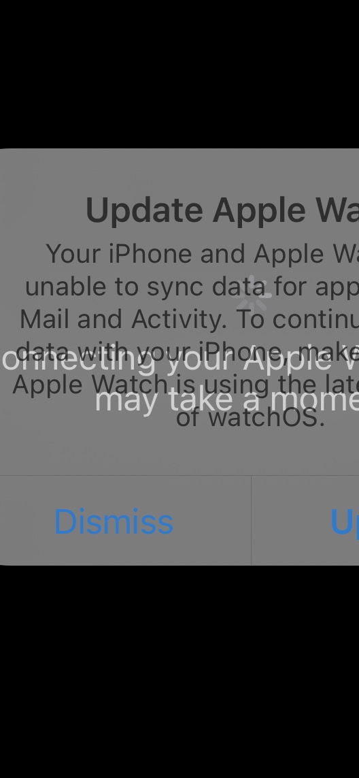Tap the Dismiss button
The image size is (359, 778).
point(114,521)
